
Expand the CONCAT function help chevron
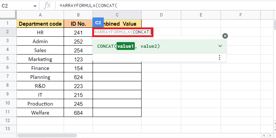click(x=220, y=46)
